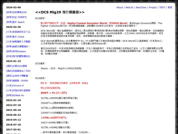Viewport: 178px width, 134px height.
Task: Open the [機密]全球核子彈數量 article link
Action: 18,76
